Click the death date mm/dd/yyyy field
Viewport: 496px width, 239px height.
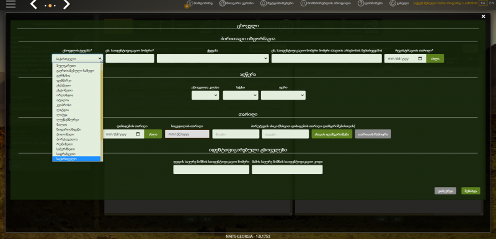pos(187,134)
